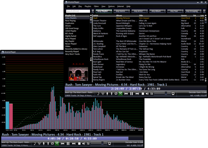
Task: Toggle repeat in the spectrum window
Action: (52, 144)
